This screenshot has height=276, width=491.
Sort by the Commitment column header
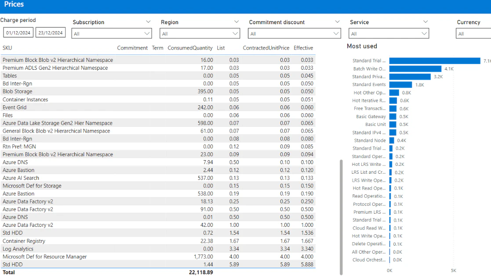(132, 48)
